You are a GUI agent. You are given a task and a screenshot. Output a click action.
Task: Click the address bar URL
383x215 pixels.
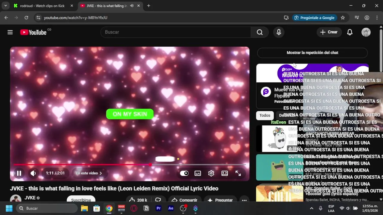75,18
